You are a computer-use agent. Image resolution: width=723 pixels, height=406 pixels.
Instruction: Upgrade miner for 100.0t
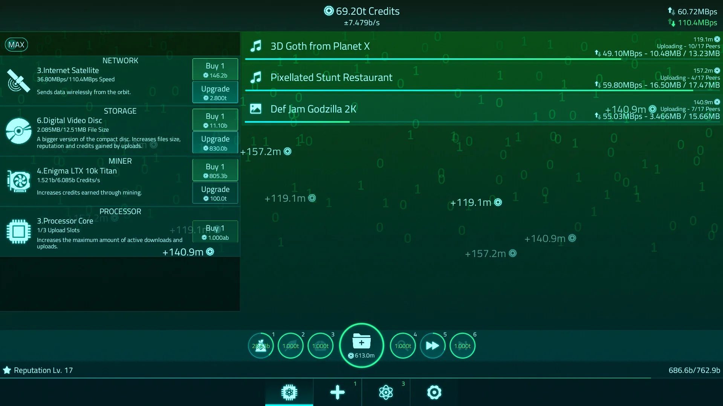[x=215, y=193]
